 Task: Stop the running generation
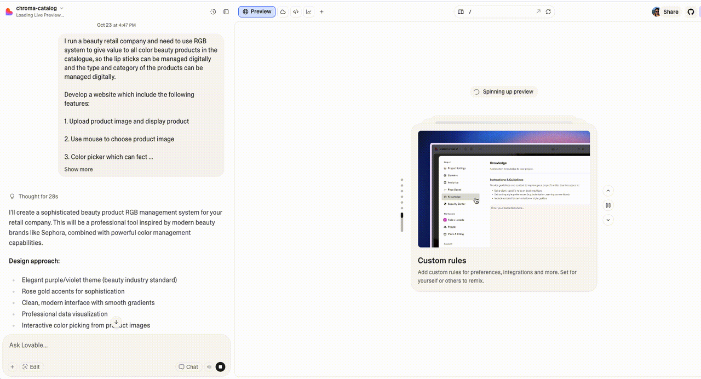pos(220,367)
